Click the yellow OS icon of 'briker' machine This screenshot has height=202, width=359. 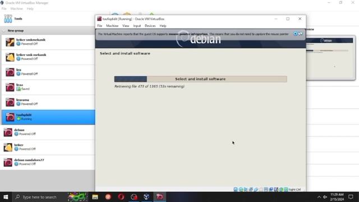pyautogui.click(x=8, y=147)
